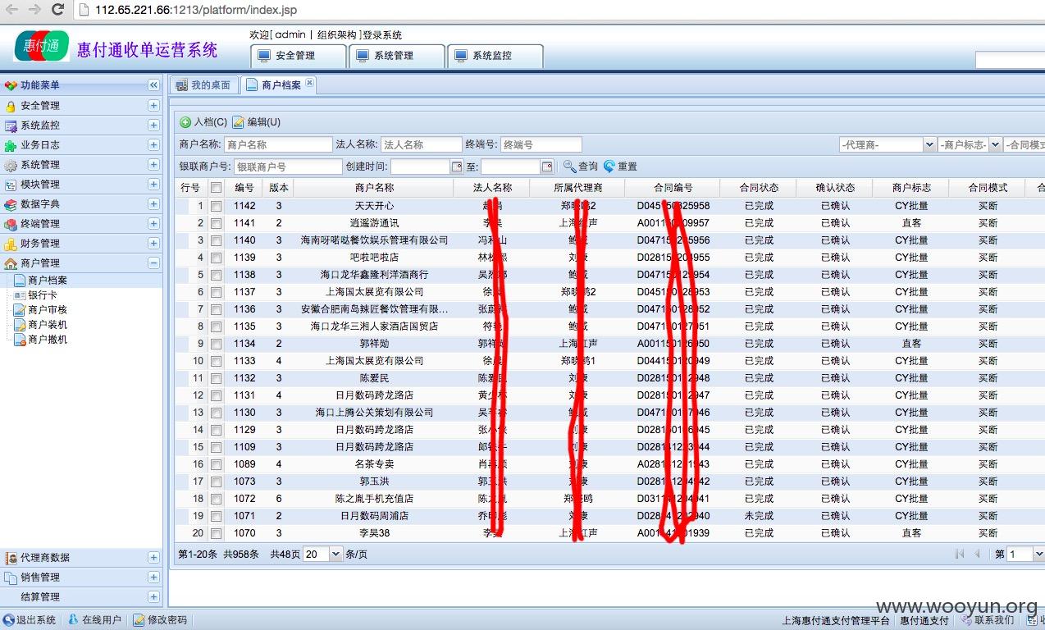Focus the 商户名称 search input field

click(x=277, y=144)
